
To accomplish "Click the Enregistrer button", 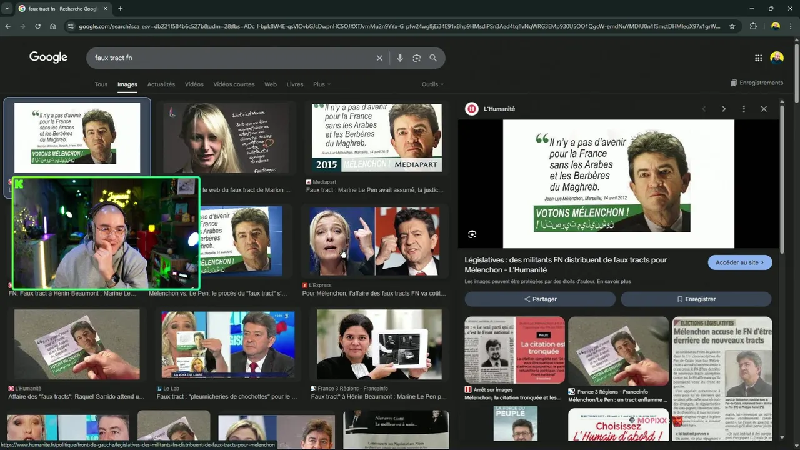I will (696, 299).
